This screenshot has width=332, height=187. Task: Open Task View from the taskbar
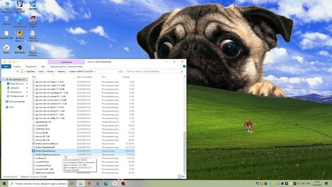[72, 183]
